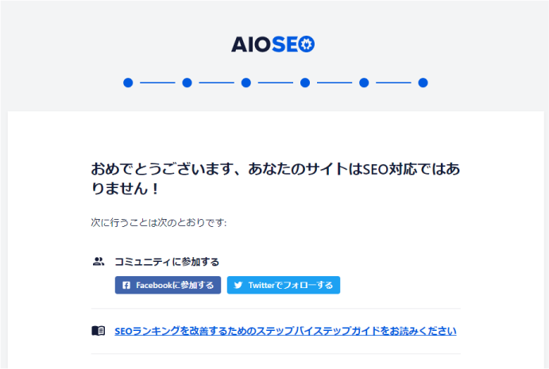549x369 pixels.
Task: Click the 次に行うことは次のとおりです text
Action: (159, 222)
